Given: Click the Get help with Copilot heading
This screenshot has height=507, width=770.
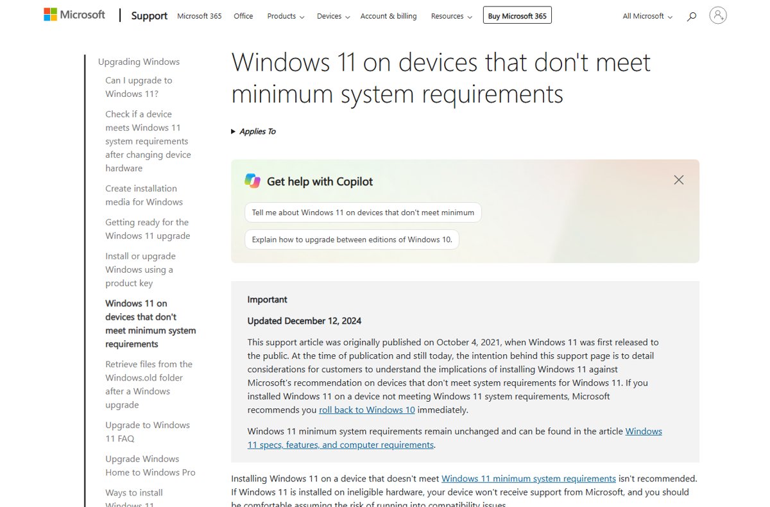Looking at the screenshot, I should tap(320, 182).
